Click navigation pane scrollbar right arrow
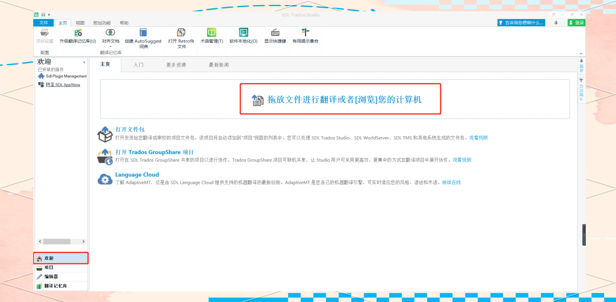616x302 pixels. point(83,241)
